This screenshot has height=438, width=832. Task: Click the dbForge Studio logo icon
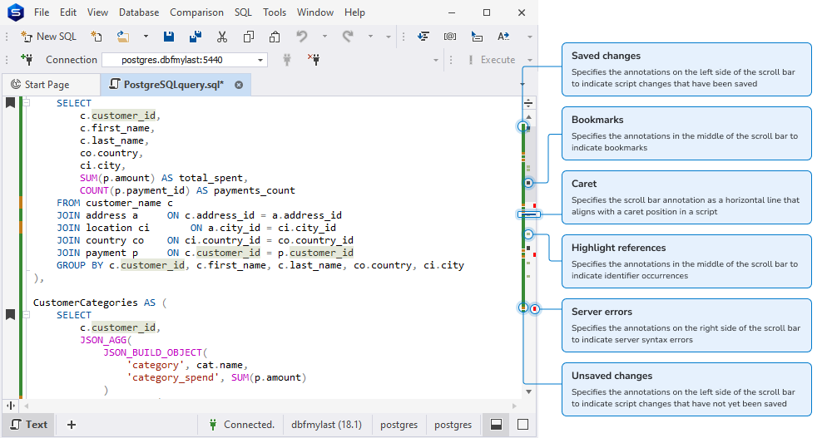point(15,12)
